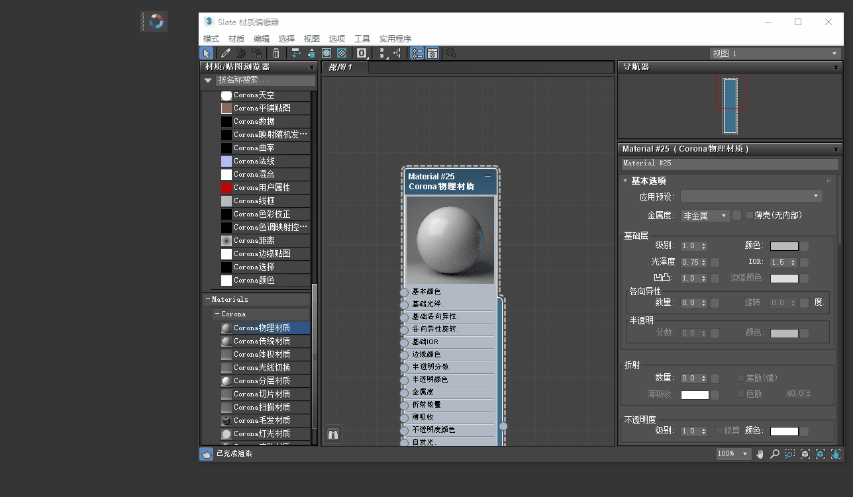Click the Pan hand tool icon
This screenshot has height=497, width=853.
(760, 454)
